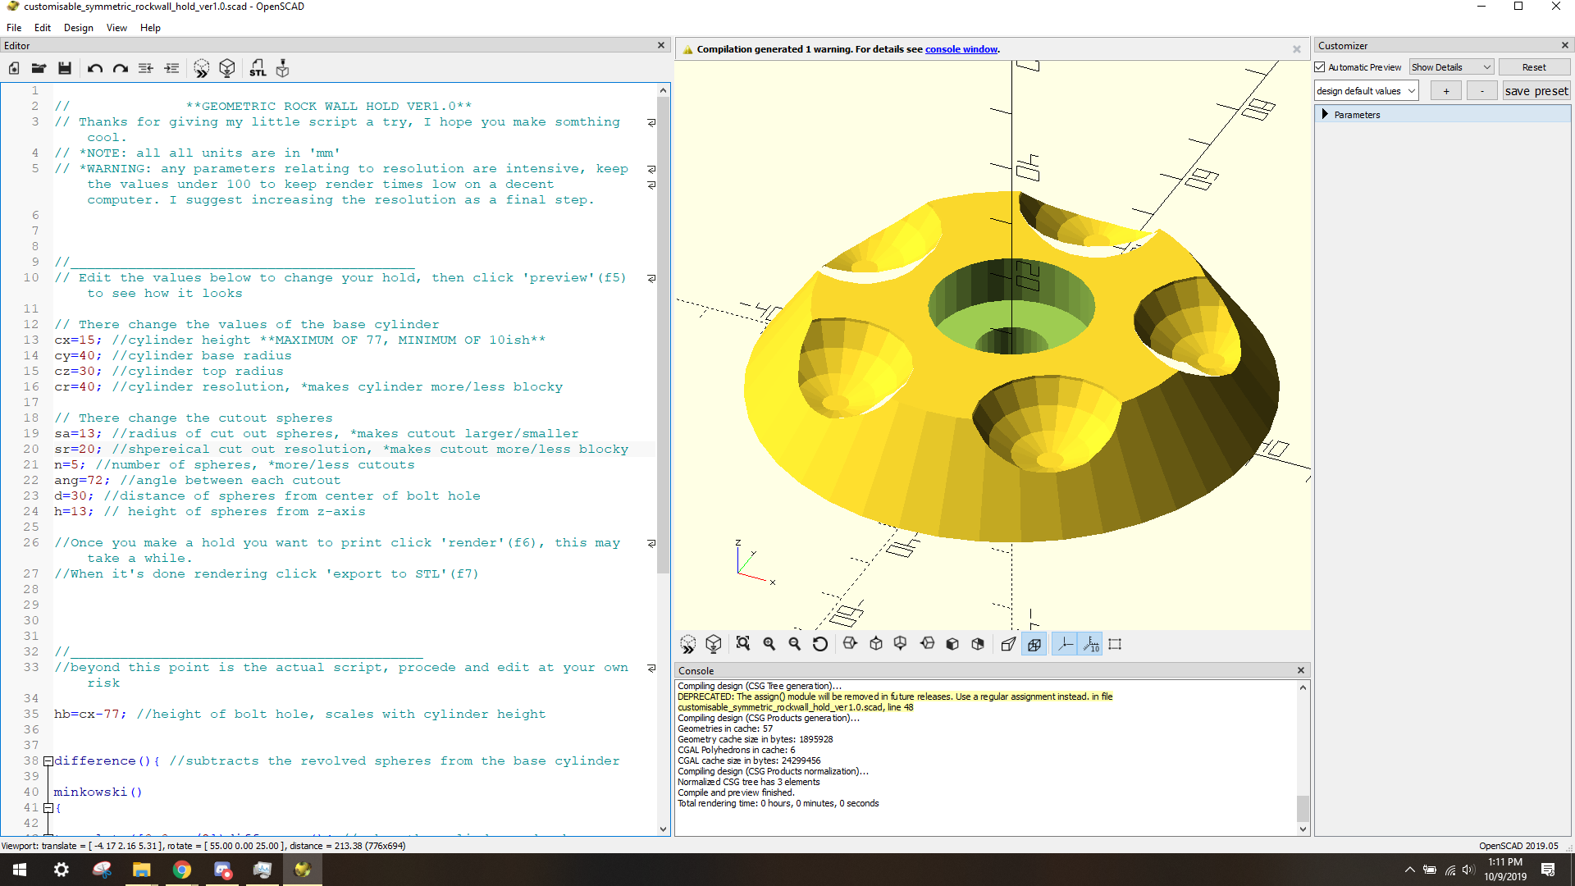Uncheck the Automatic Preview checkbox
Screen dimensions: 1575x886
[1320, 67]
